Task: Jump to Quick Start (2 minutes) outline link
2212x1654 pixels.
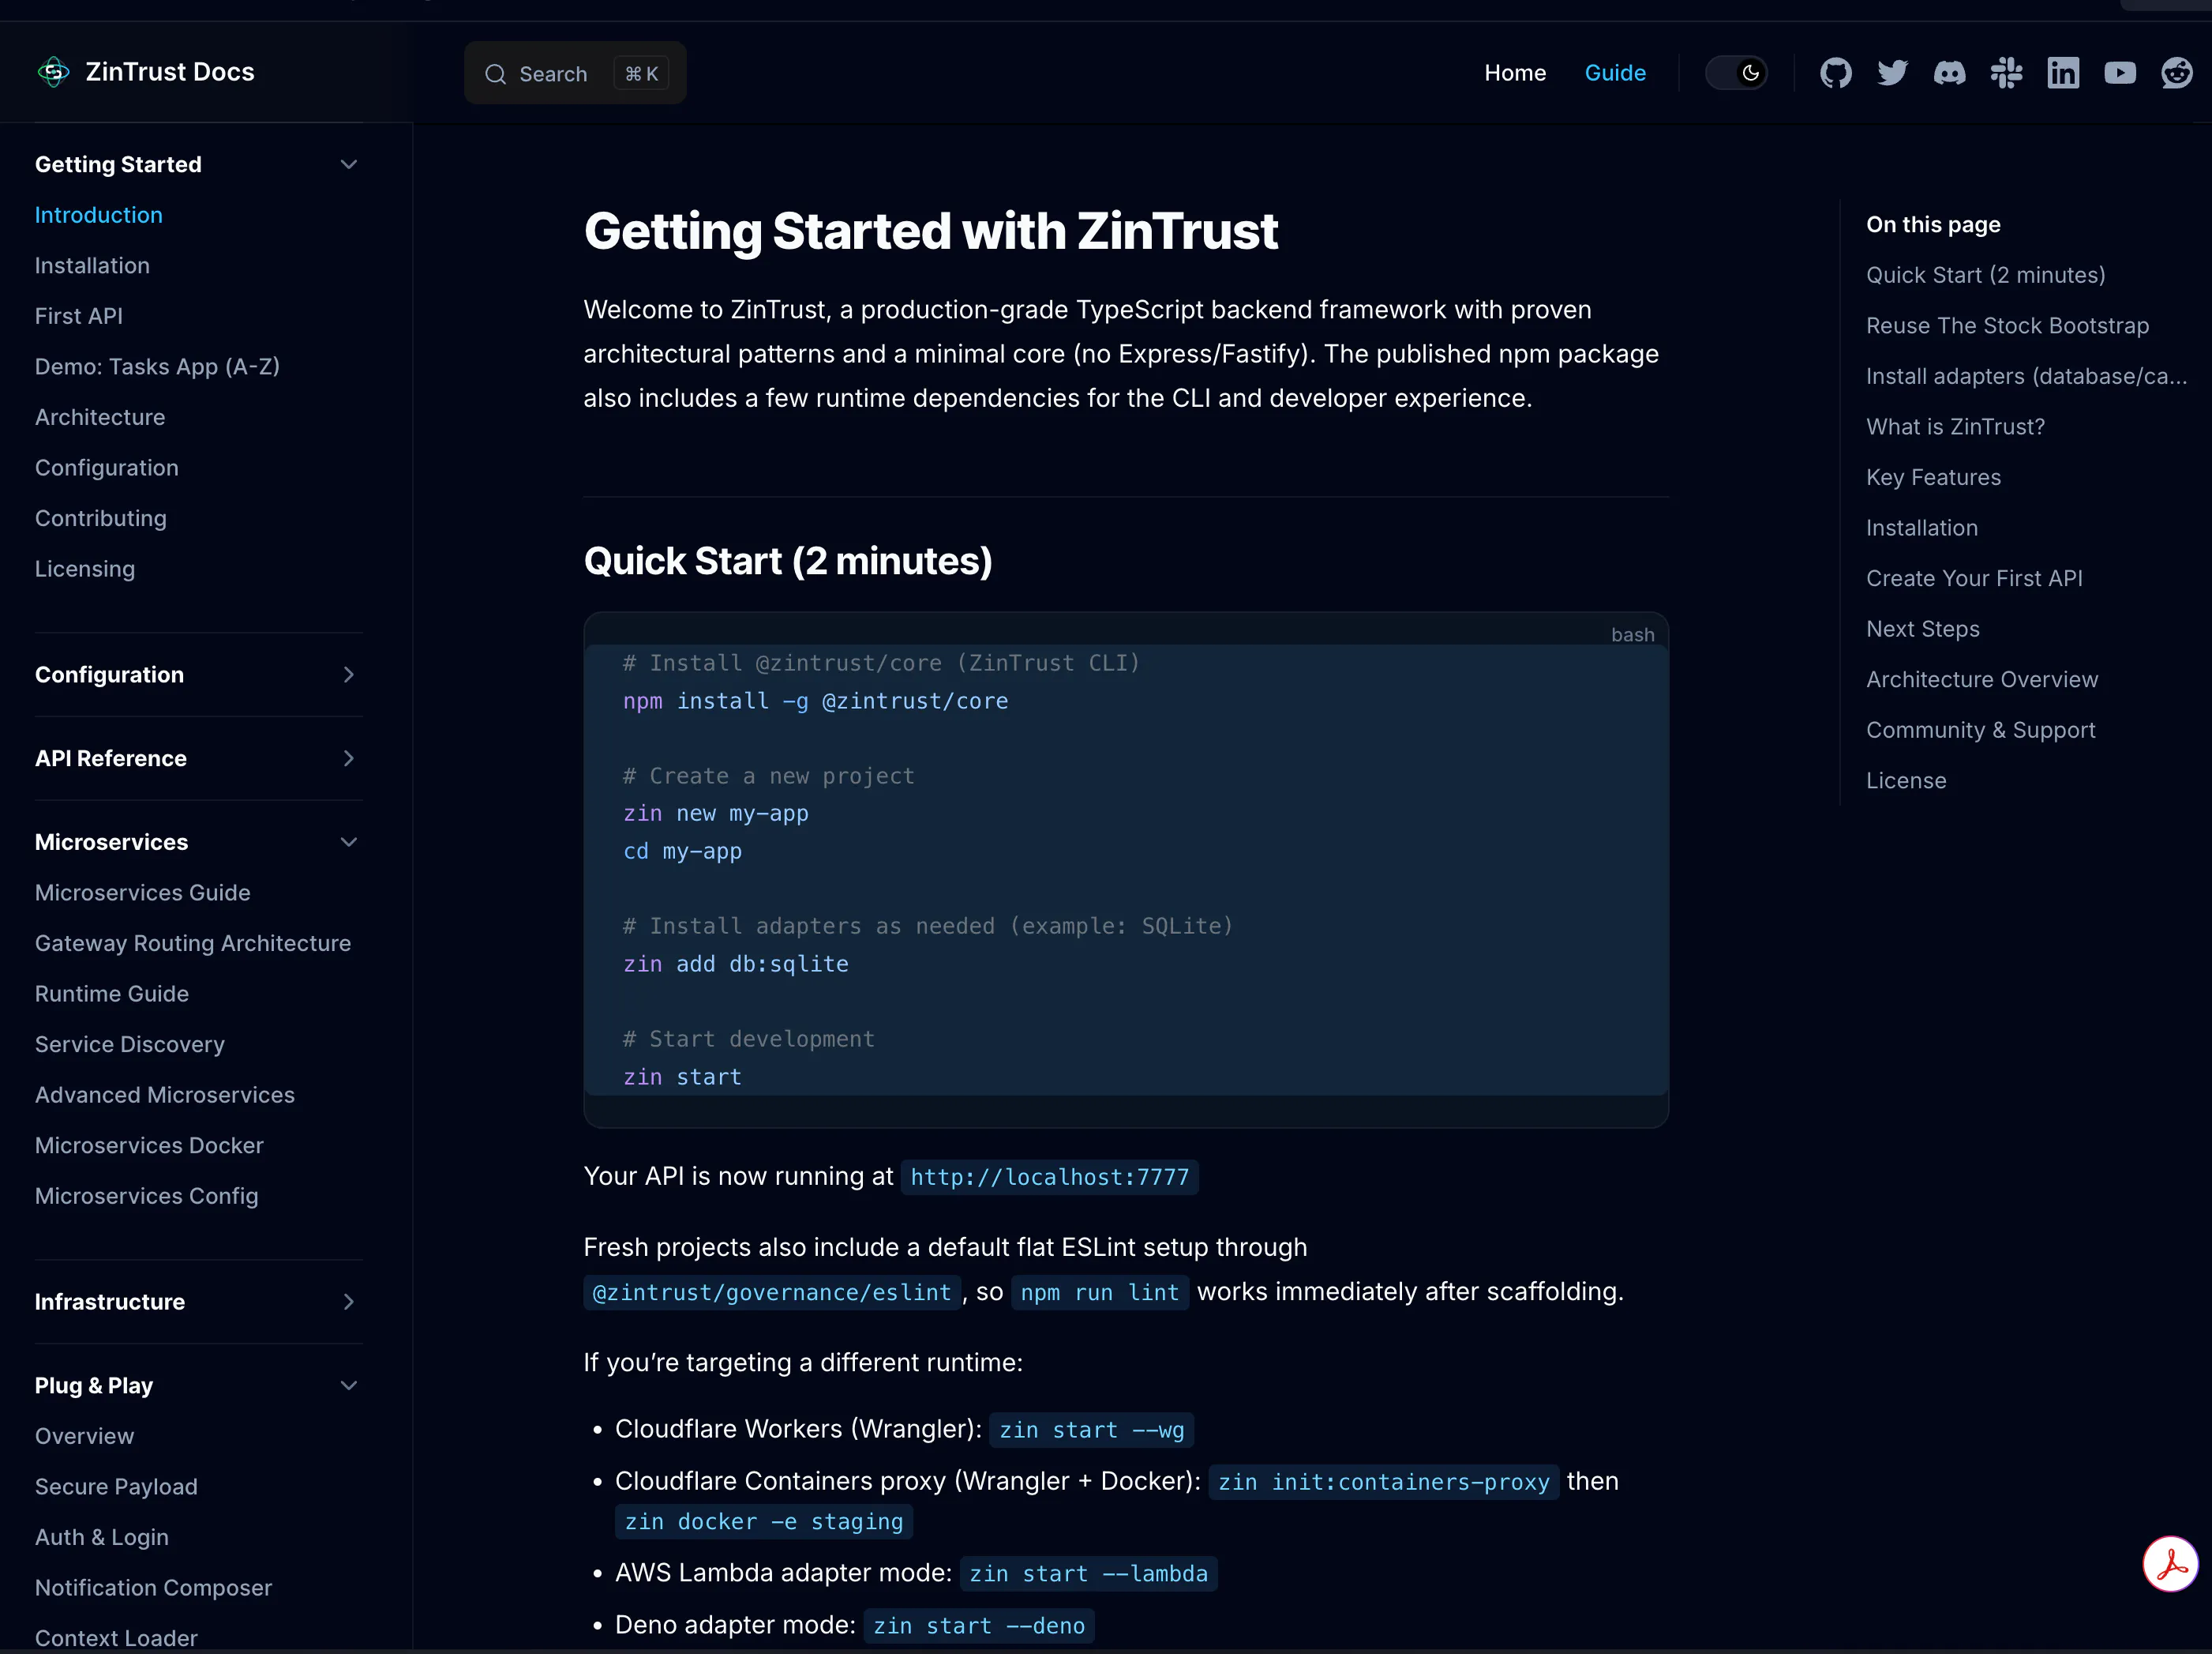Action: click(x=1985, y=275)
